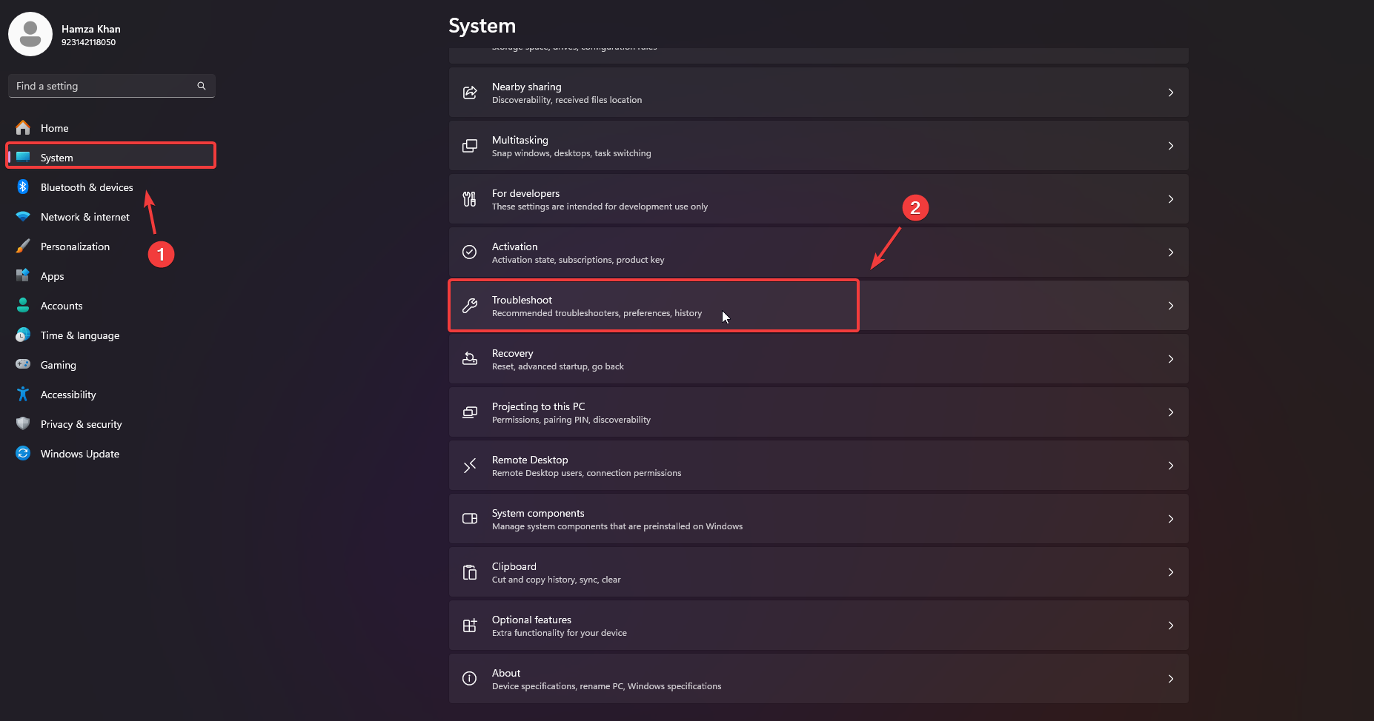
Task: Expand System components with its chevron
Action: [1171, 519]
